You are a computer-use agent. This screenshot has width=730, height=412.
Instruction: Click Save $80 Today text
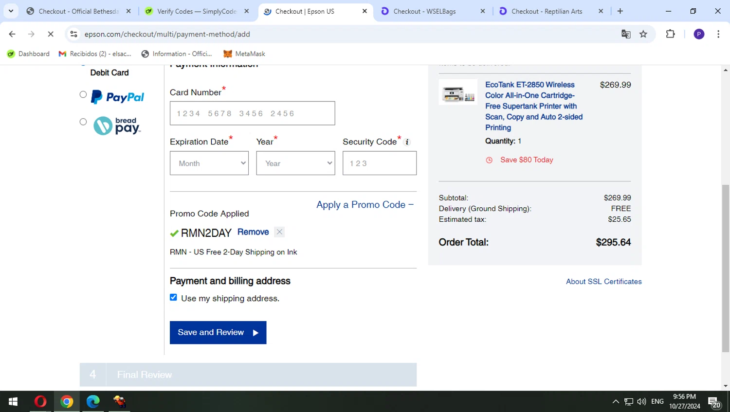[527, 160]
